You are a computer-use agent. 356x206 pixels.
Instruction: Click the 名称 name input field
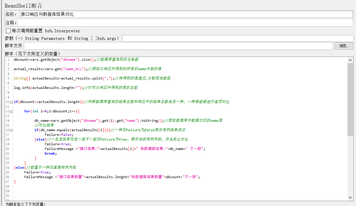186,14
